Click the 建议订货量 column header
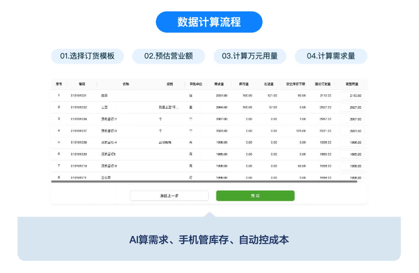The image size is (419, 273). [x=323, y=84]
